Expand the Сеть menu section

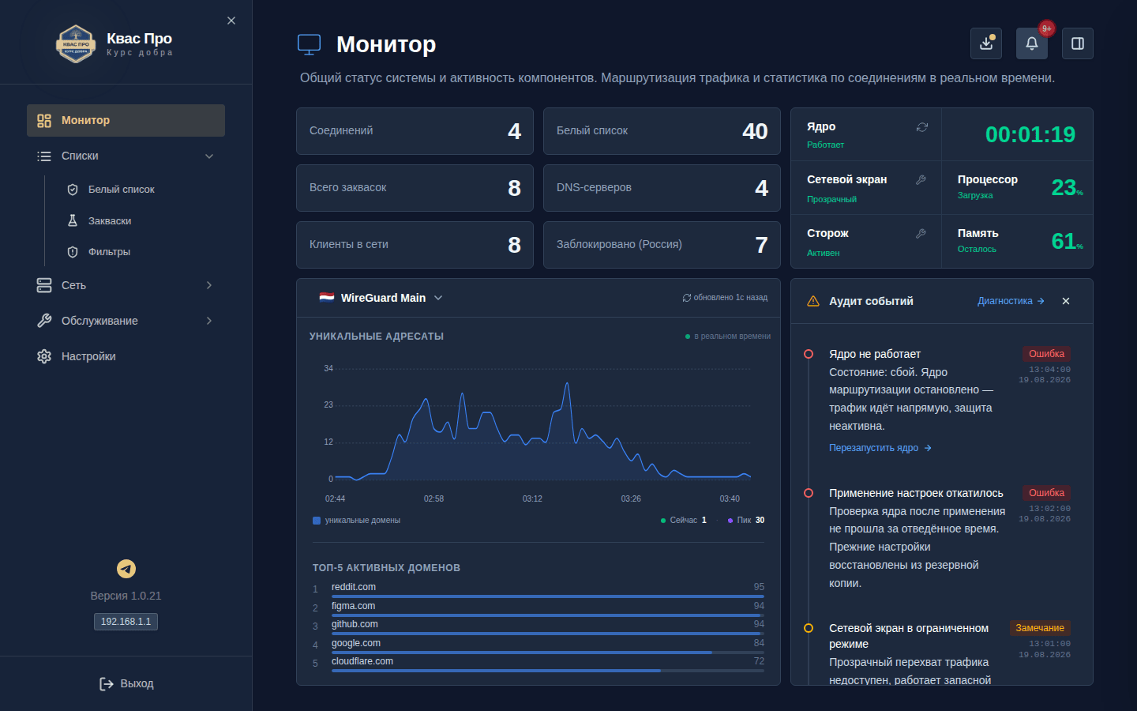pyautogui.click(x=126, y=285)
